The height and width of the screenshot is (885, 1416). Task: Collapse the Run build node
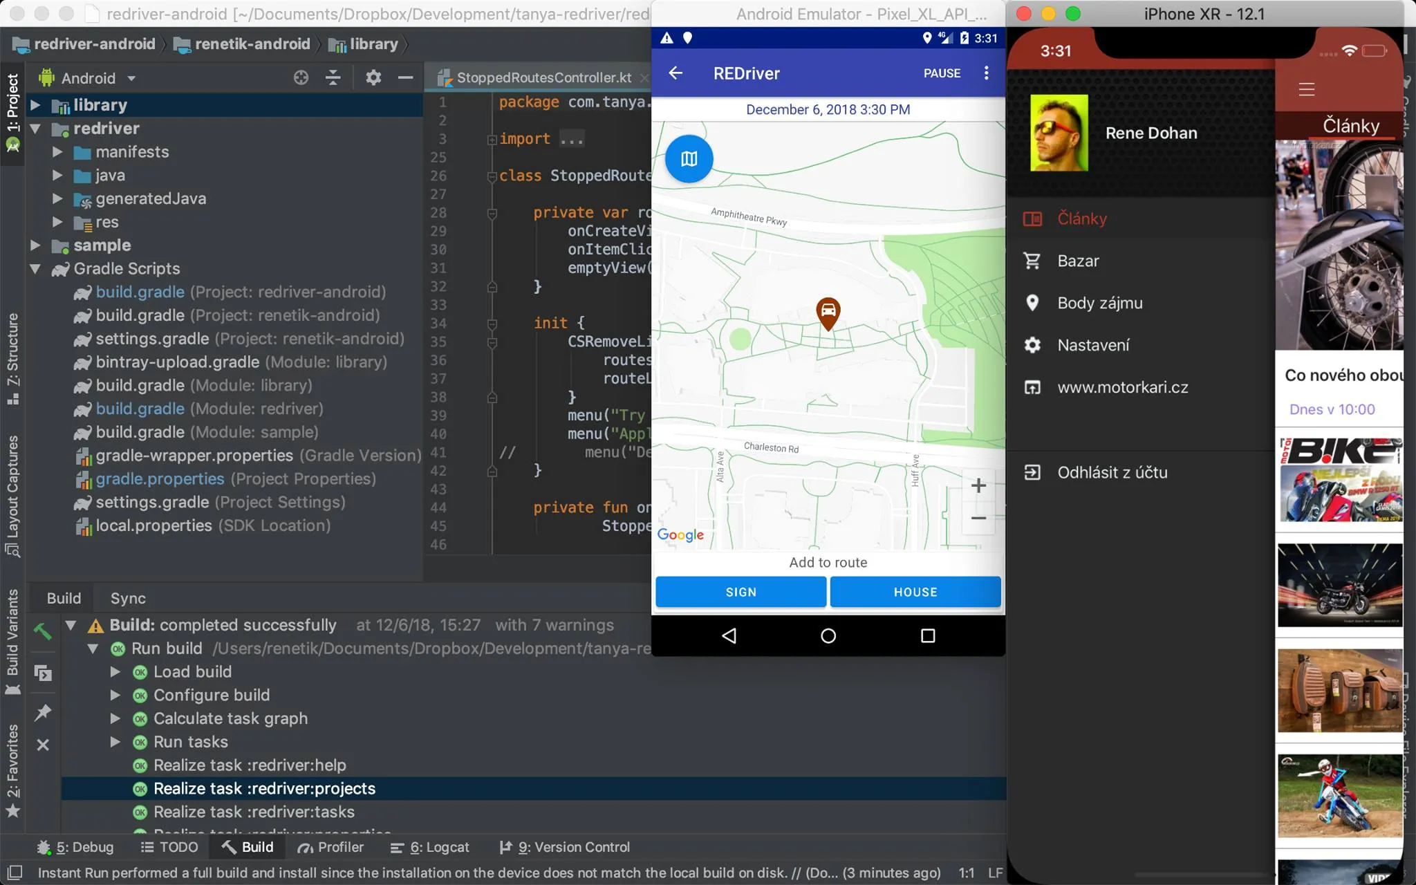pos(93,649)
